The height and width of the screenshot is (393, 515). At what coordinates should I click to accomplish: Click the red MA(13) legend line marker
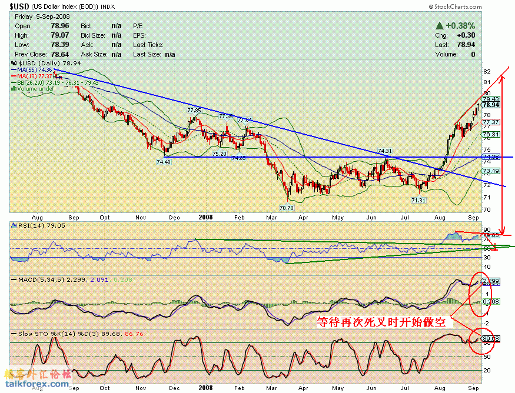coord(14,76)
